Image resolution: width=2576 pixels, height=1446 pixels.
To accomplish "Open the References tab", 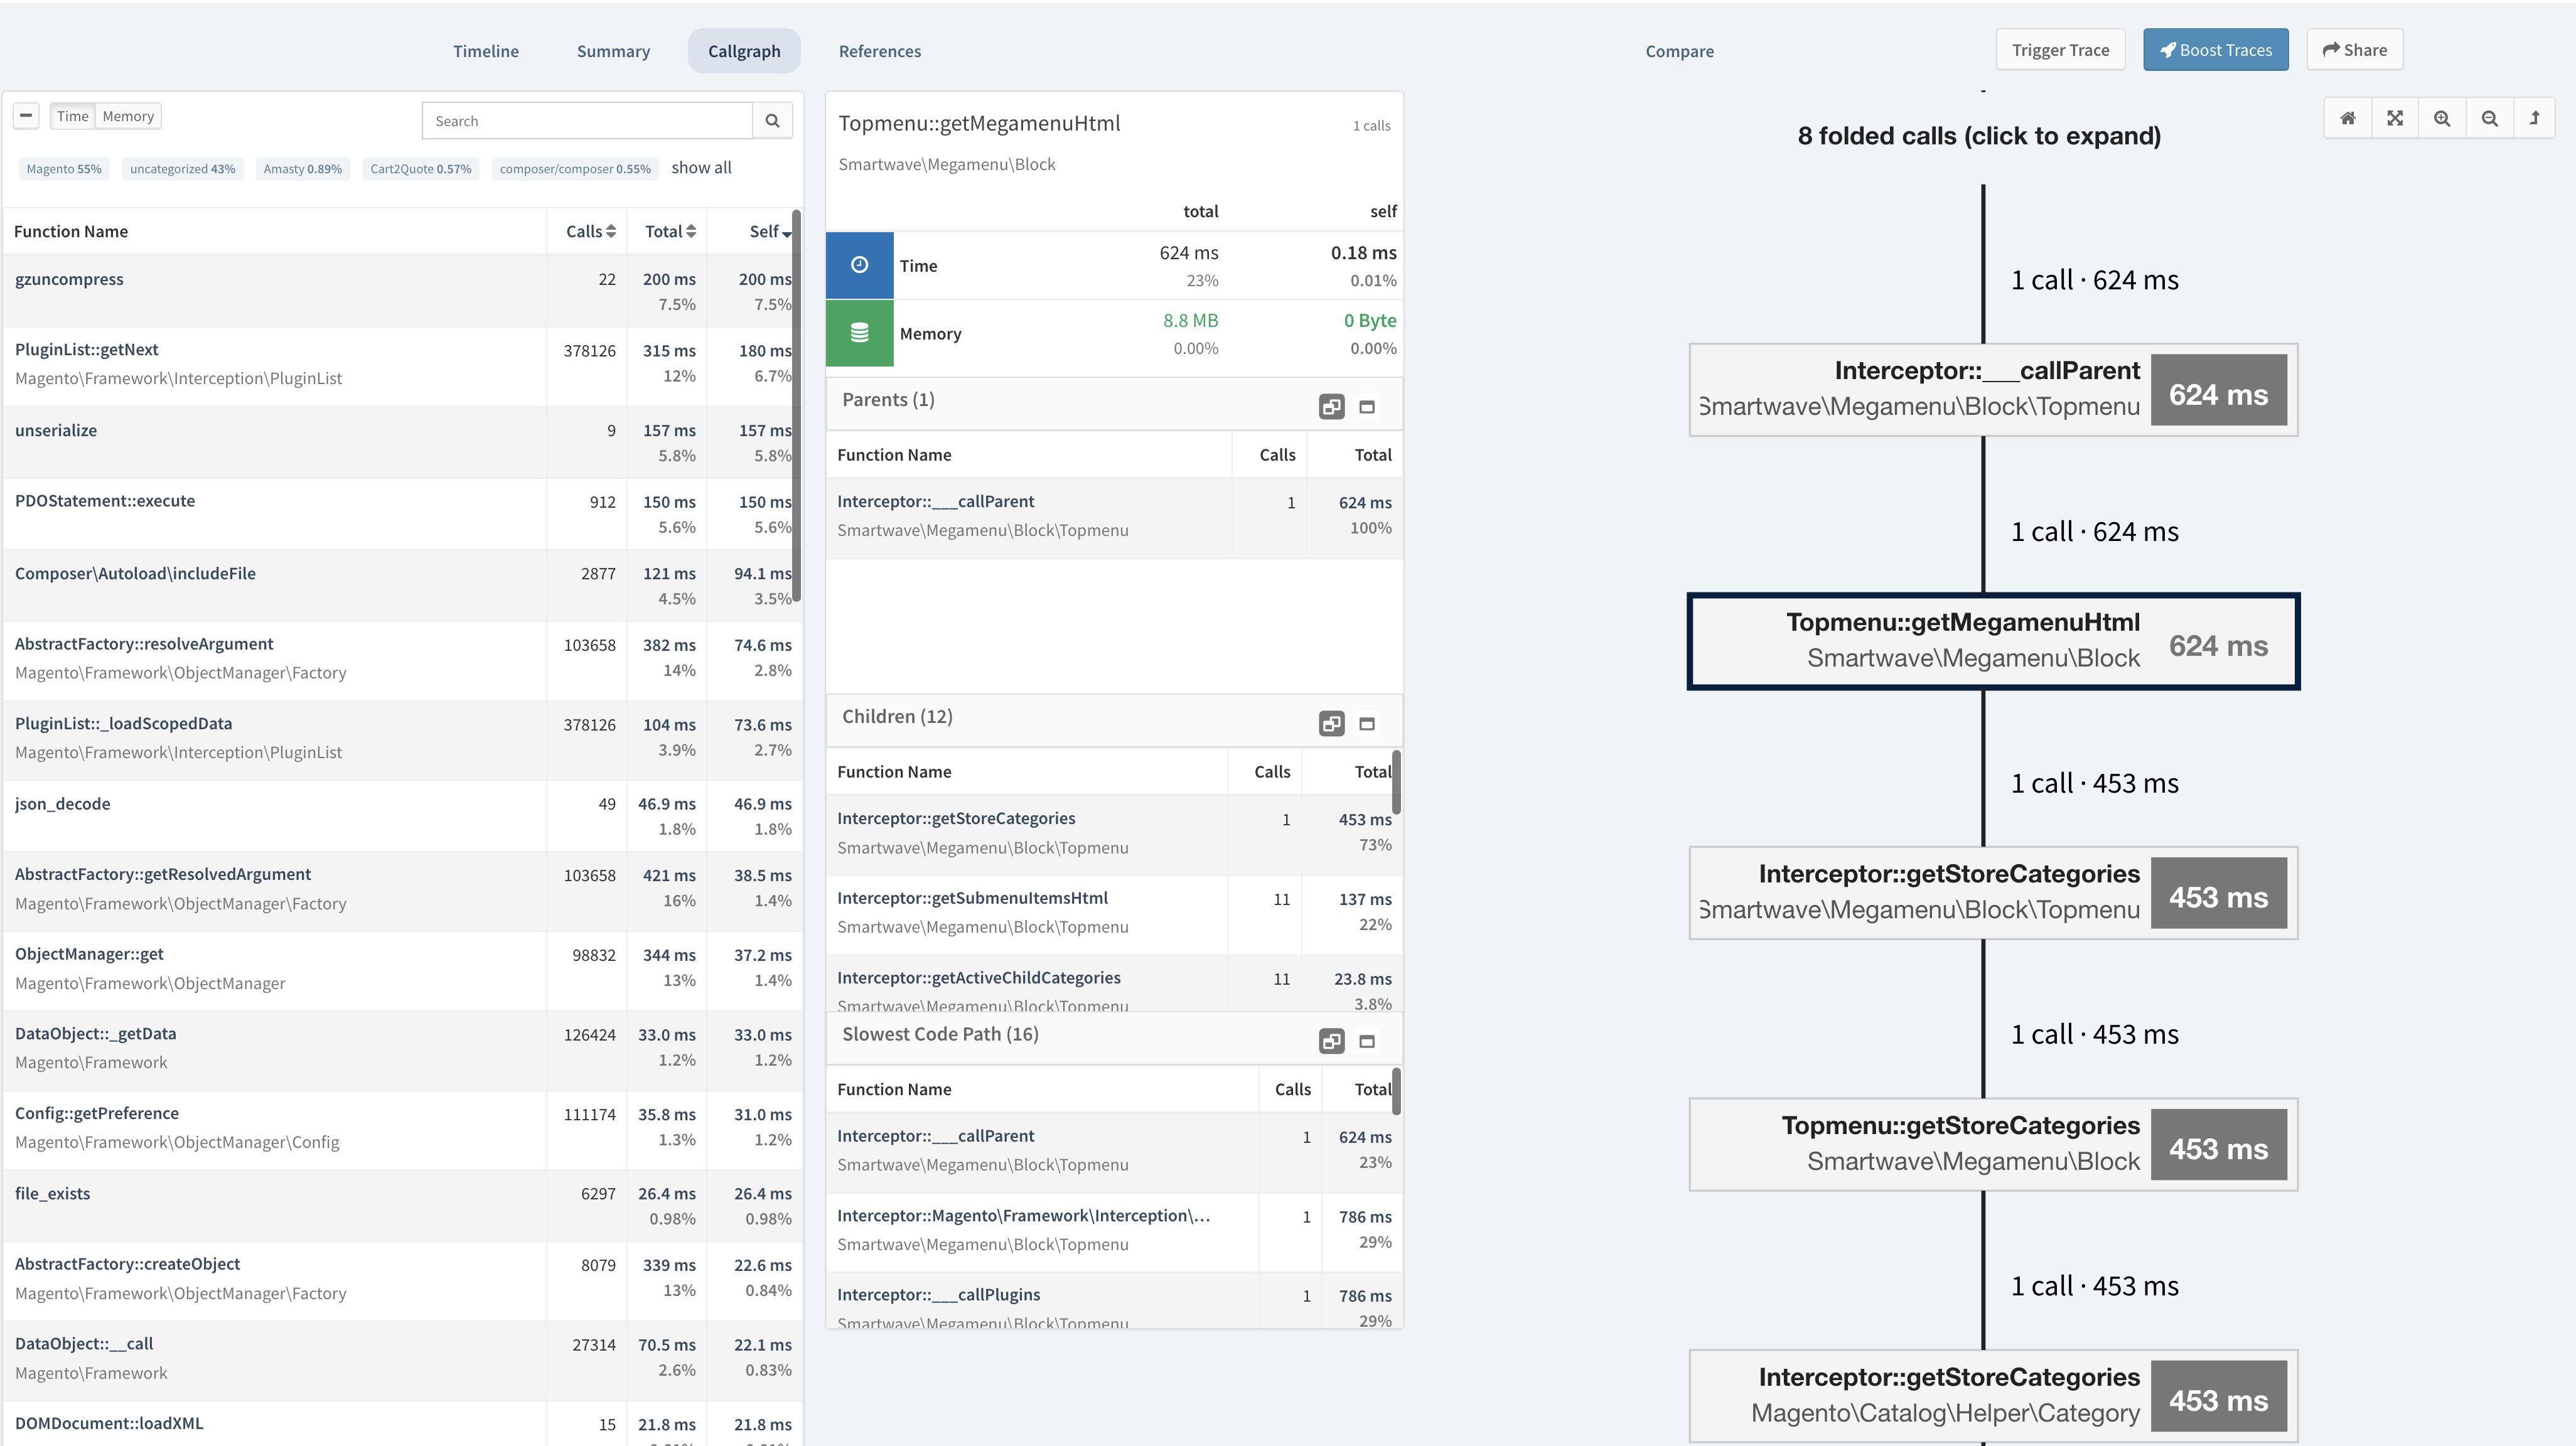I will tap(880, 51).
